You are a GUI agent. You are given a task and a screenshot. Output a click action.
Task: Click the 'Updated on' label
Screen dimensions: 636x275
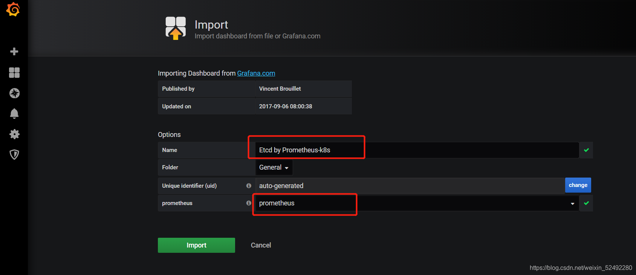pos(176,106)
